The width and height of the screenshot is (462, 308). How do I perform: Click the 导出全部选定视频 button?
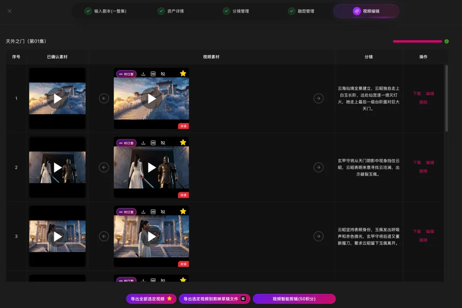tap(151, 299)
